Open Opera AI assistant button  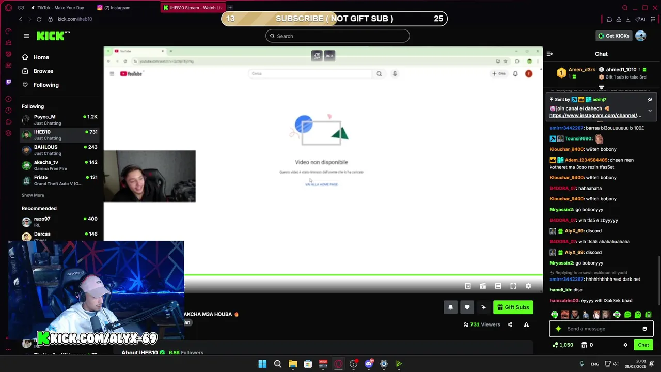pyautogui.click(x=640, y=19)
